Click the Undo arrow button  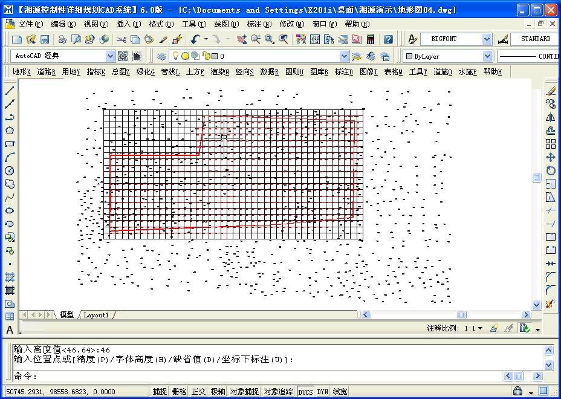[x=195, y=39]
